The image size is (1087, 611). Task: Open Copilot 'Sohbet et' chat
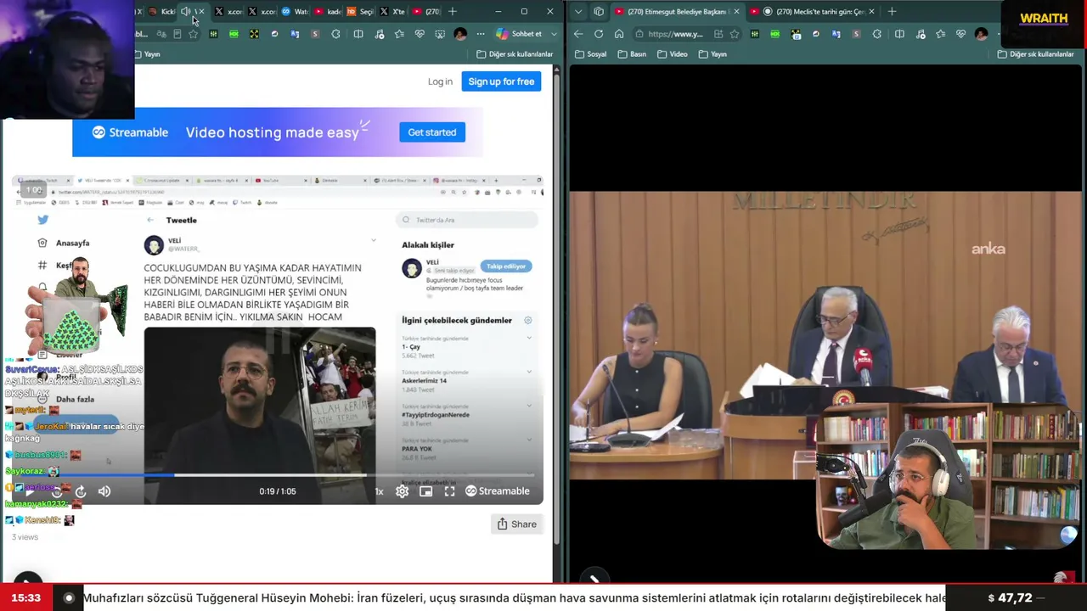coord(520,34)
